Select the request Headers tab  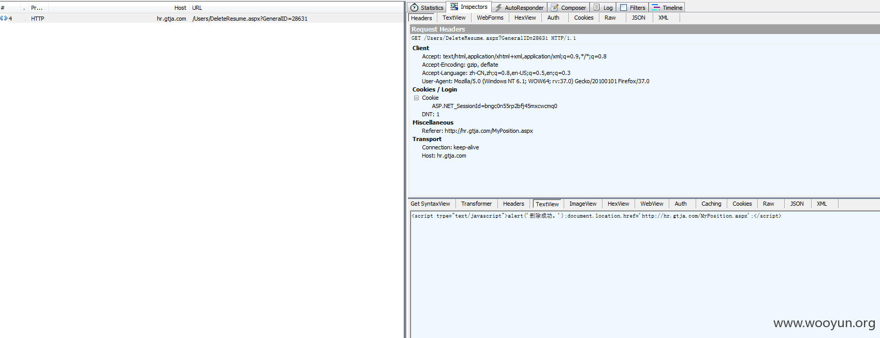(x=421, y=18)
